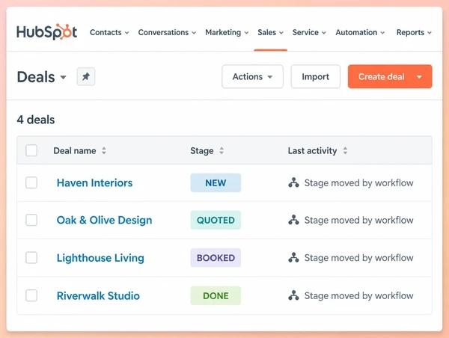
Task: Open the Service menu
Action: [309, 32]
